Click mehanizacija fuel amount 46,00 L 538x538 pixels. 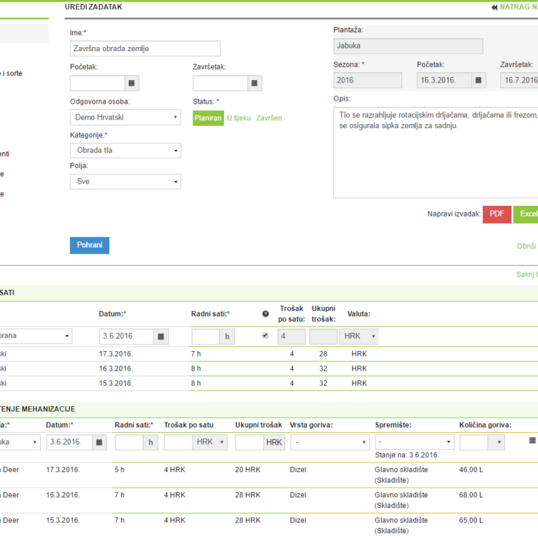click(471, 470)
